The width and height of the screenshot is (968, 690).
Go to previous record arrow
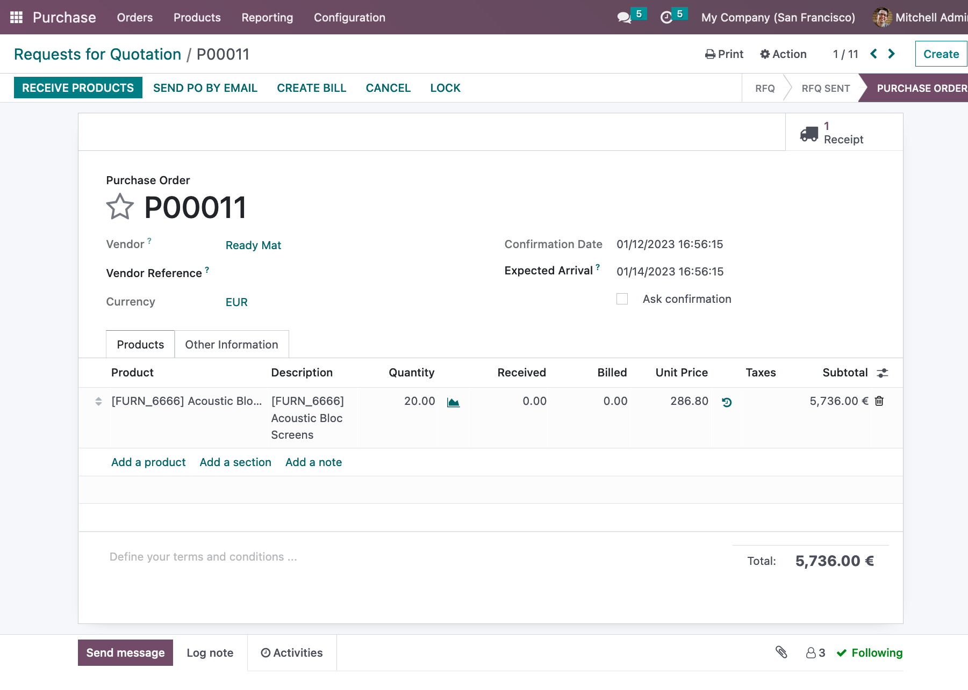[x=874, y=54]
